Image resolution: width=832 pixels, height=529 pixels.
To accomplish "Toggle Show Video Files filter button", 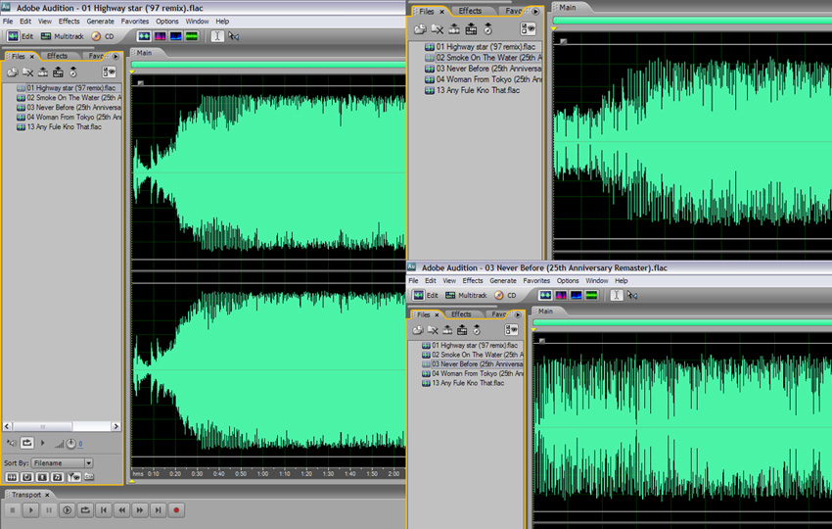I will coord(42,477).
